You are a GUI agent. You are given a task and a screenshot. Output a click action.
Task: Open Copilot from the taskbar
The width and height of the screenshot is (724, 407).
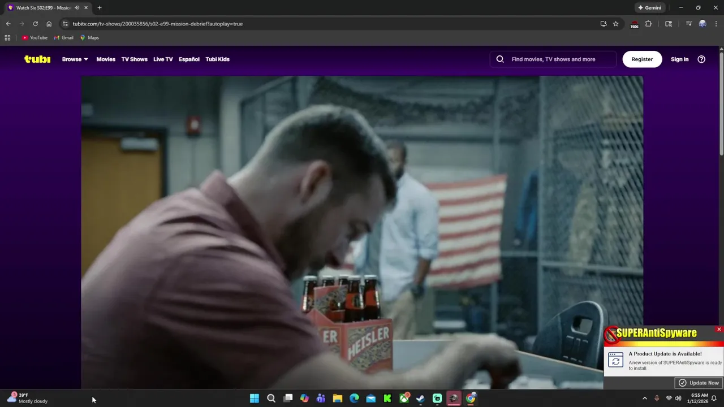tap(304, 399)
